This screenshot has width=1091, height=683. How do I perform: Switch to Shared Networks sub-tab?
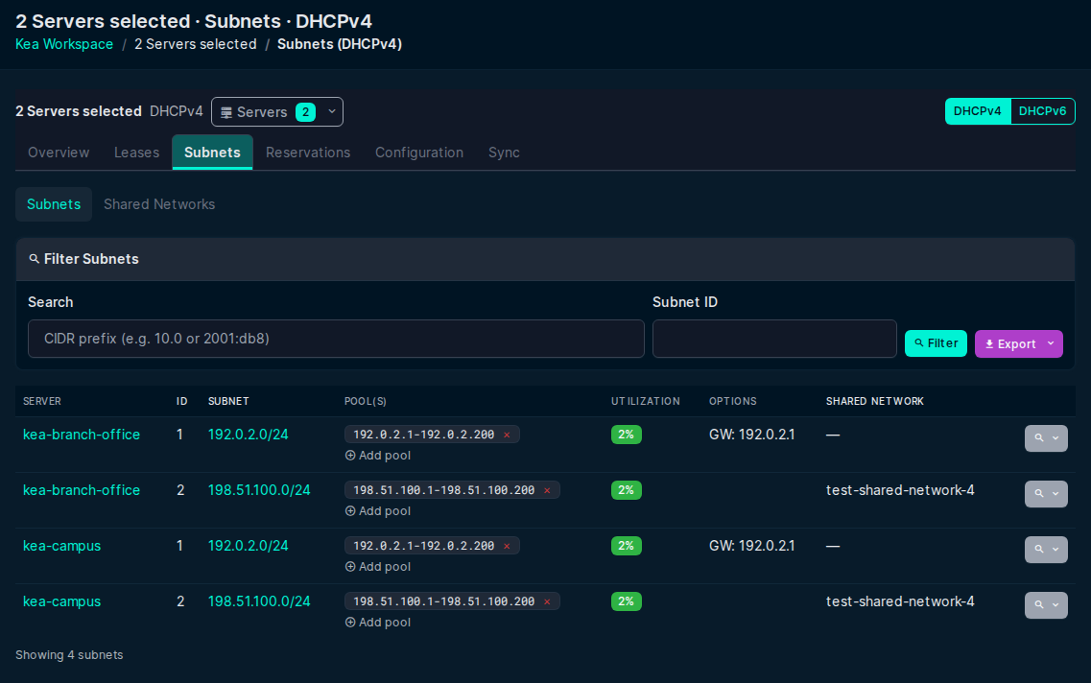[x=159, y=204]
